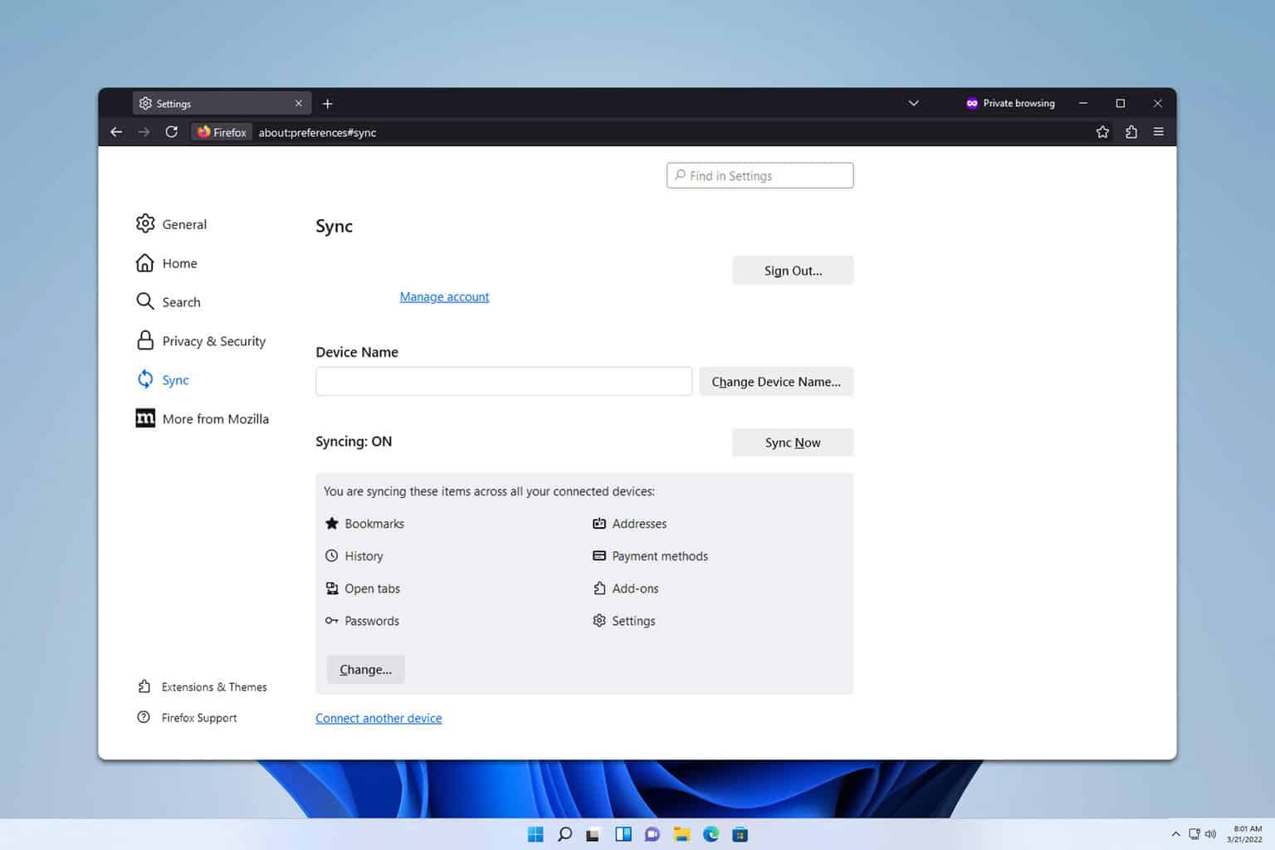Click the 'Syncing: ON' status text
This screenshot has width=1275, height=850.
click(354, 442)
